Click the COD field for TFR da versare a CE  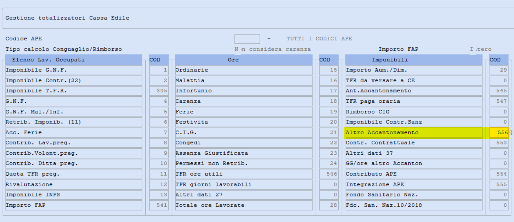tap(499, 80)
